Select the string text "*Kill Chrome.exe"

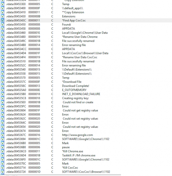(72, 151)
